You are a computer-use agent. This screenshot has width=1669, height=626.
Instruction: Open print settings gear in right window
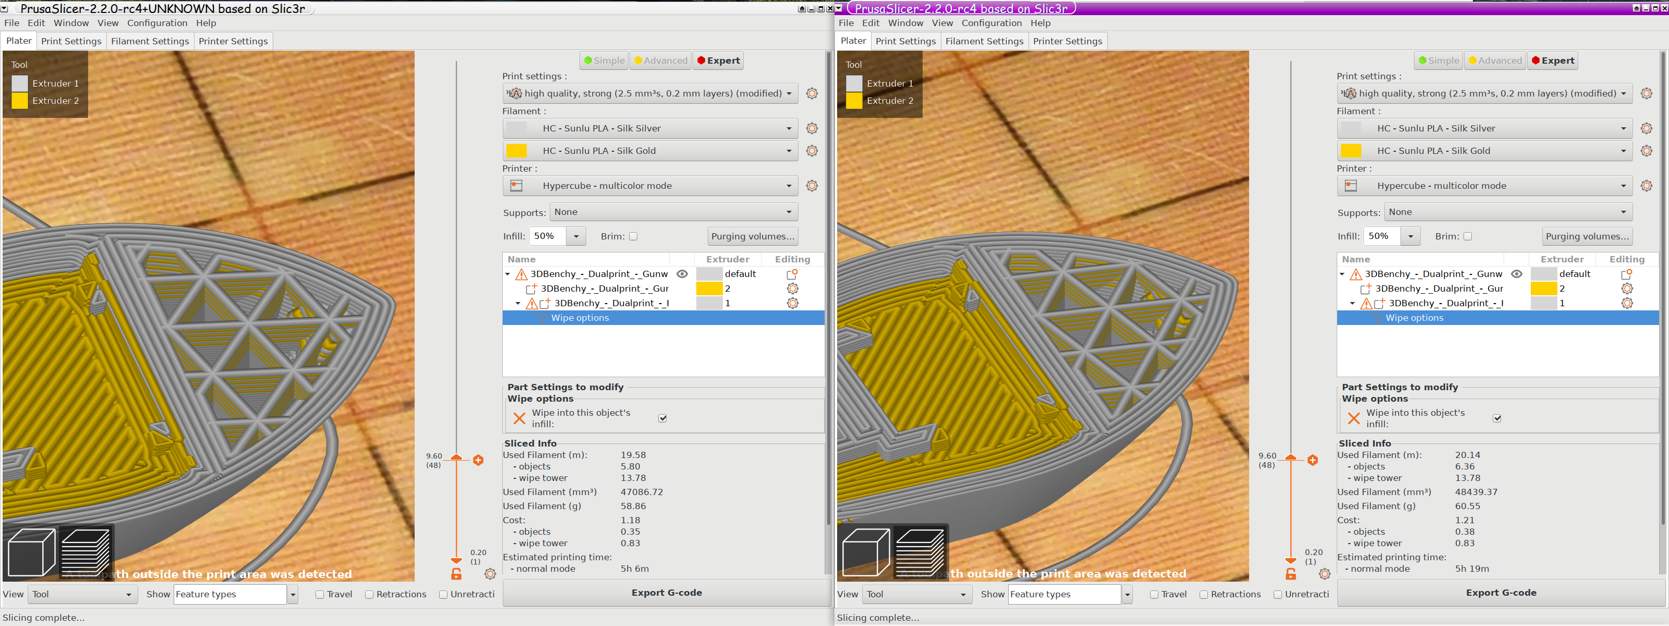1647,93
